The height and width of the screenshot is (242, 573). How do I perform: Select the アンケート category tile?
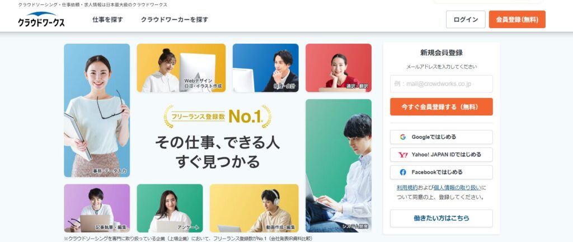coord(170,208)
